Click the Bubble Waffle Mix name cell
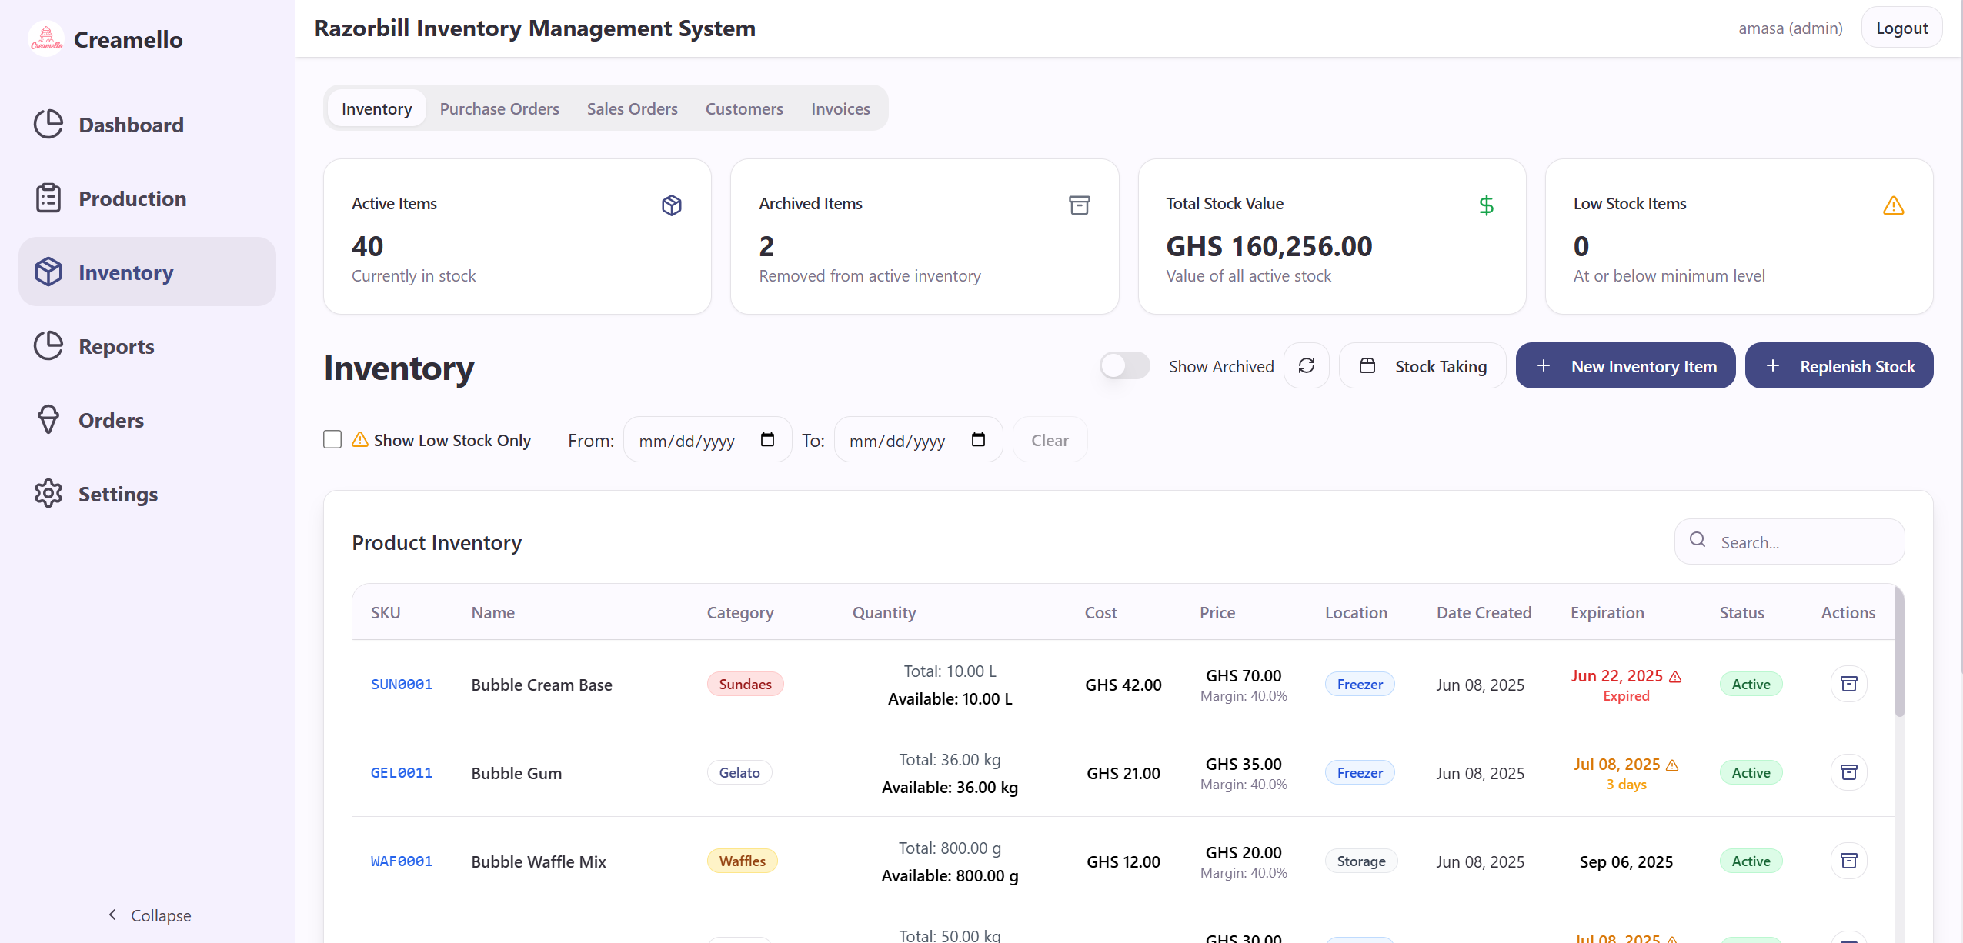Screen dimensions: 1963x943 click(539, 861)
